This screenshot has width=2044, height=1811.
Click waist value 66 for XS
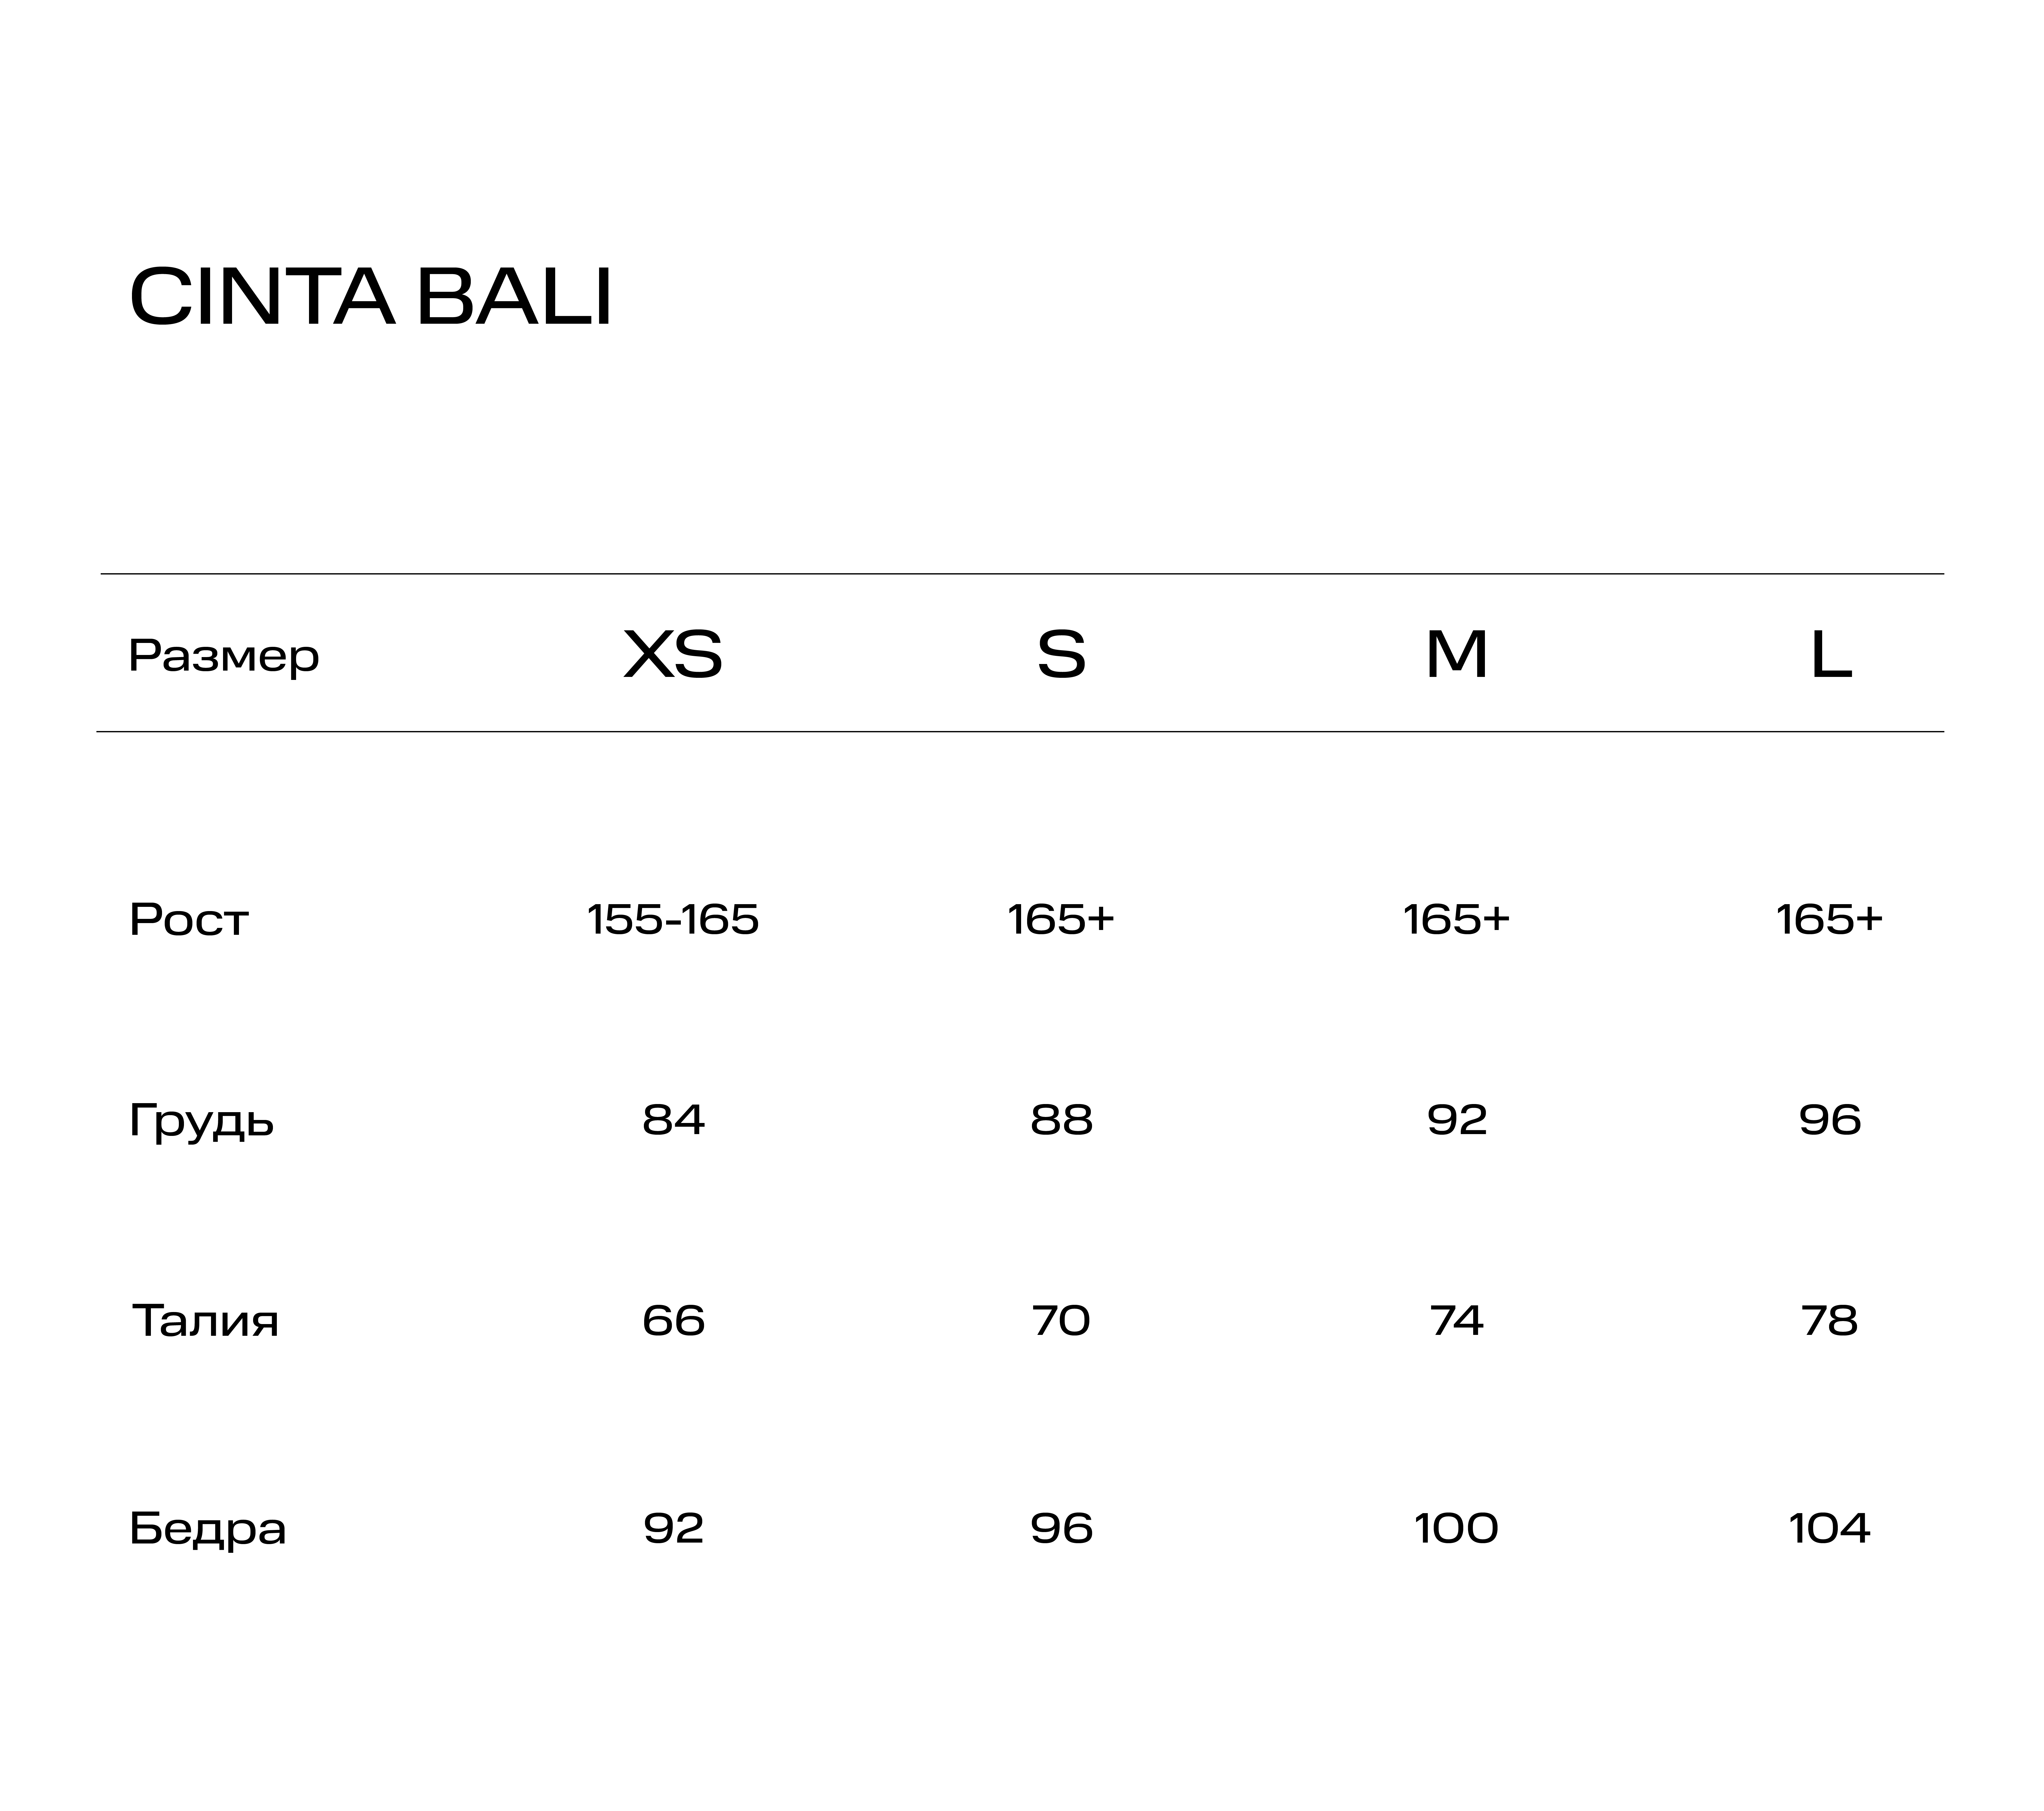(673, 1321)
